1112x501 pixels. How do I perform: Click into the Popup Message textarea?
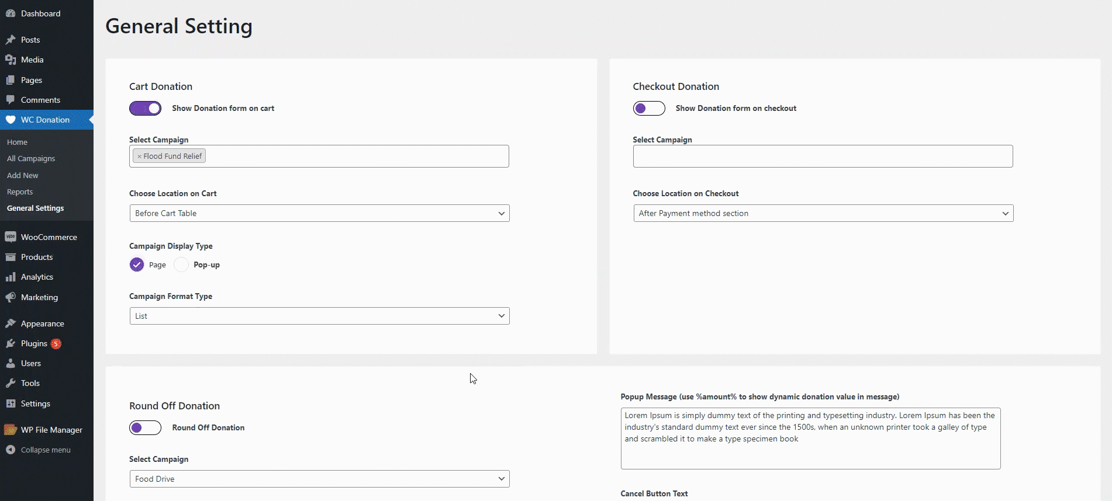(x=811, y=439)
